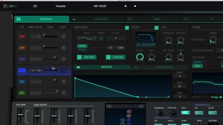Copy settings of OP3 operator
Screen dimensions: 223x125
click(x=64, y=70)
